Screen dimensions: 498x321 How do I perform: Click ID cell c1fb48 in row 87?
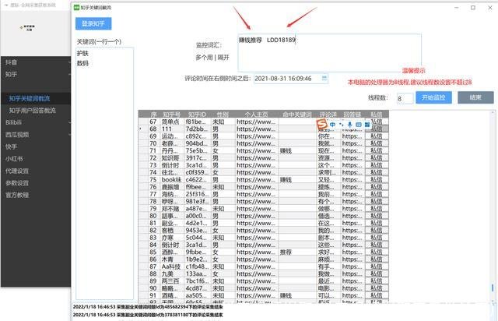coord(197,266)
